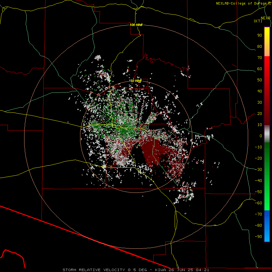The width and height of the screenshot is (272, 272).
Task: Select the 50 value on velocity scale
Action: (x=260, y=80)
